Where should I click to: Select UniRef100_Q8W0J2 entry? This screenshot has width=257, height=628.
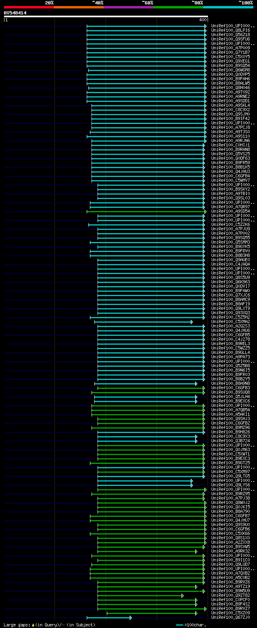pos(230,502)
